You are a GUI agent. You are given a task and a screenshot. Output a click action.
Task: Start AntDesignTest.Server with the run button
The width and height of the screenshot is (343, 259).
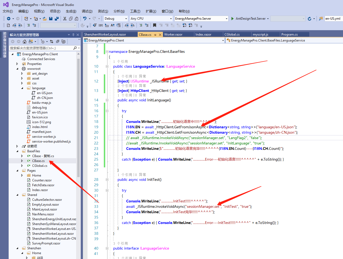pos(233,19)
